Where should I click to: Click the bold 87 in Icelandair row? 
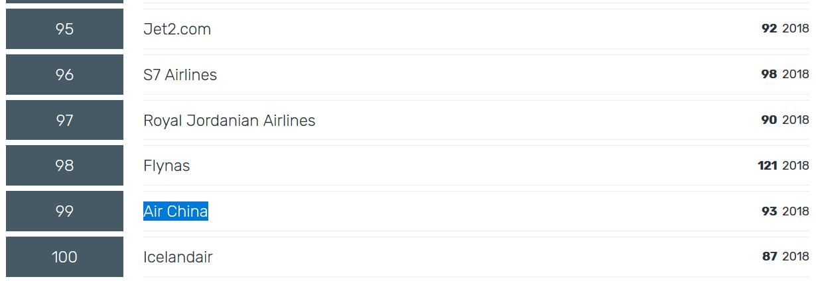pyautogui.click(x=770, y=256)
